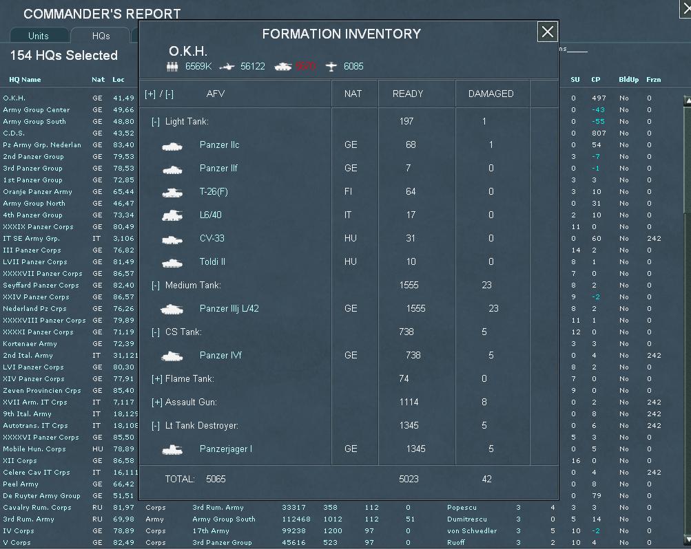Click the scroll up arrow of HQ list
This screenshot has width=691, height=549.
(x=687, y=100)
